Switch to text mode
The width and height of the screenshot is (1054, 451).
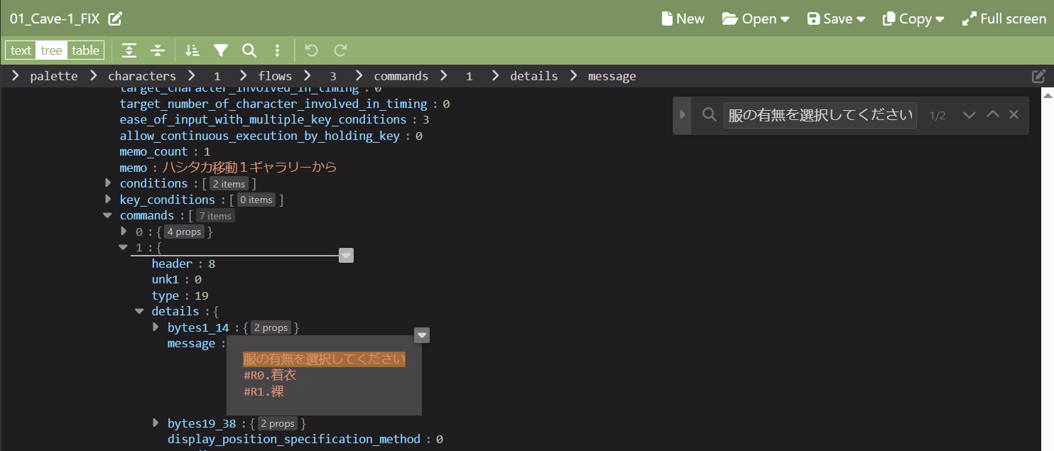click(x=21, y=50)
